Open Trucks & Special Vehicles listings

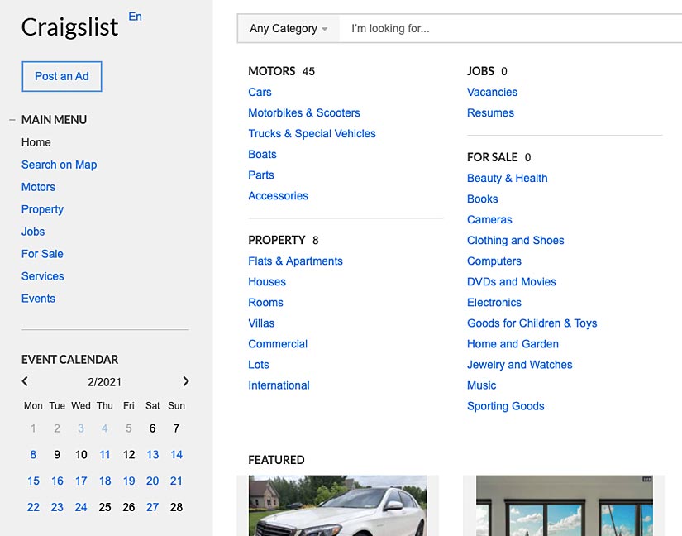coord(312,133)
